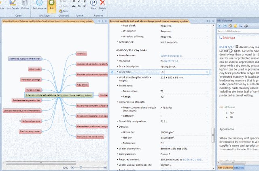The height and width of the screenshot is (171, 259).
Task: Click the sync icon beside Brick type heading
Action: [x=220, y=38]
